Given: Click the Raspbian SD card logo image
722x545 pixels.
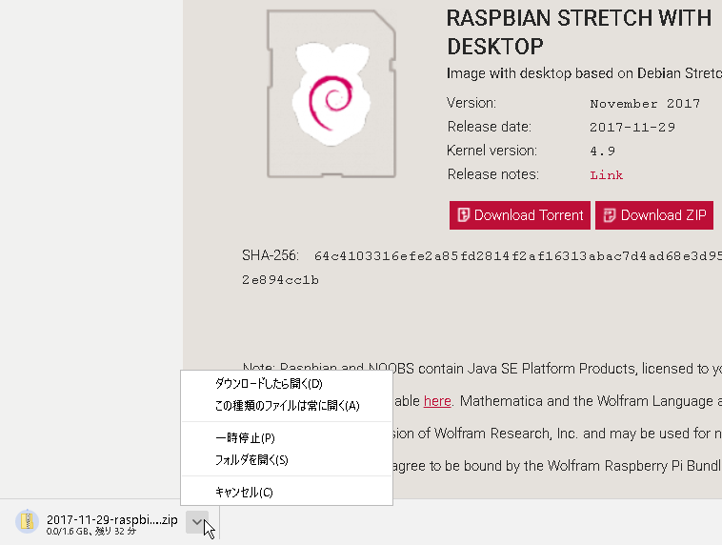Looking at the screenshot, I should [x=331, y=94].
